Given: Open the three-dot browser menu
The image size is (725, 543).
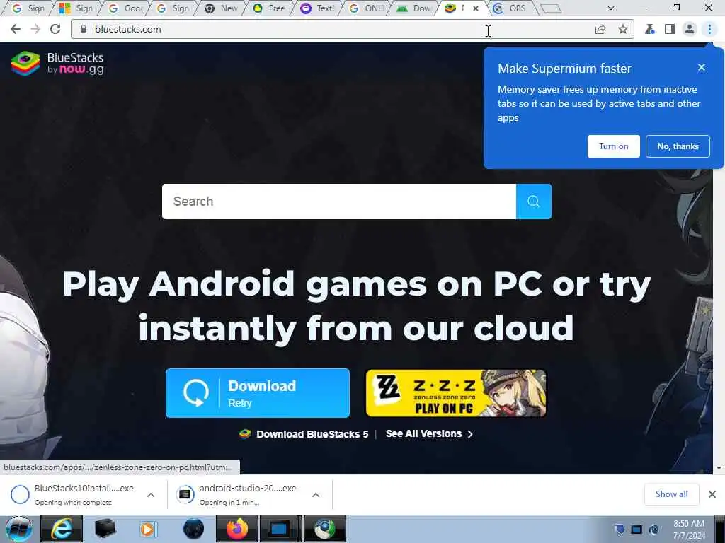Looking at the screenshot, I should (709, 30).
